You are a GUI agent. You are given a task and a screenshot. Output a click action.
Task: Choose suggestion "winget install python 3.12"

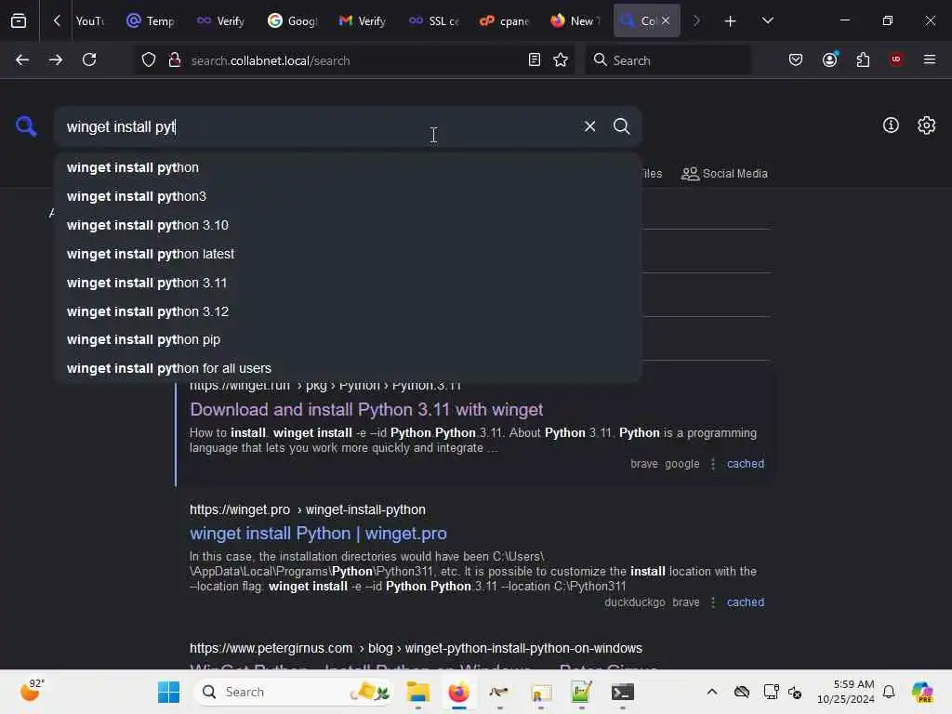point(348,311)
